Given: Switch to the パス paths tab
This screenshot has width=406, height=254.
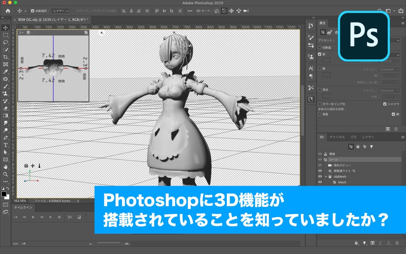Looking at the screenshot, I should [353, 137].
